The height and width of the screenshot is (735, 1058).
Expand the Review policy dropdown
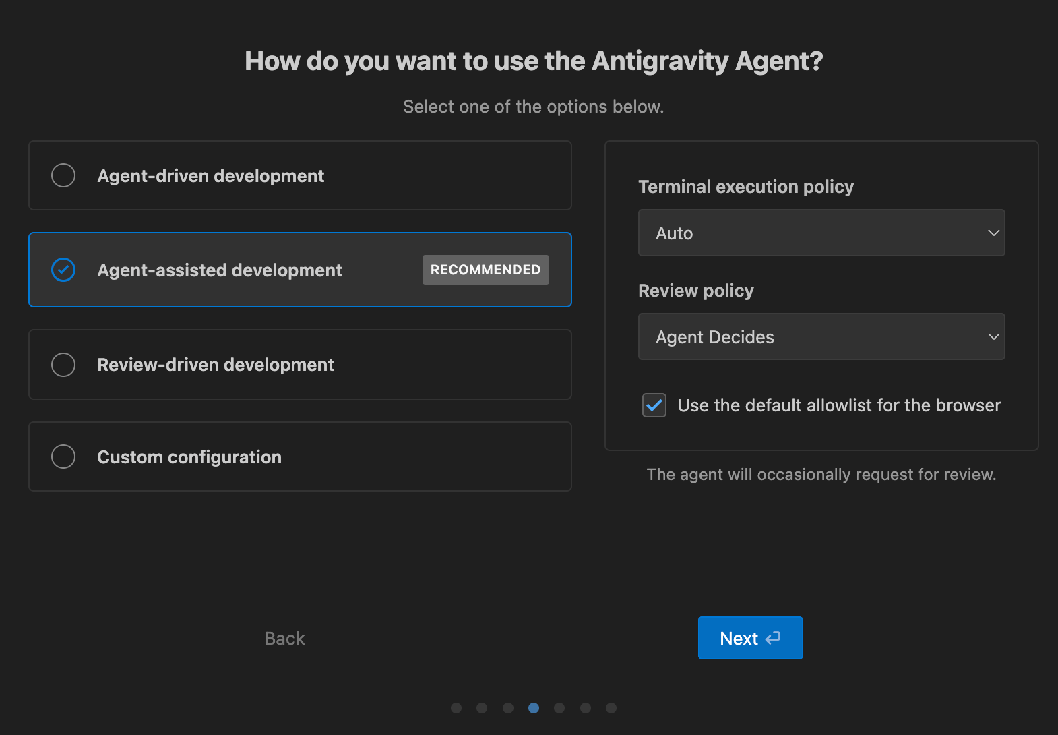821,336
